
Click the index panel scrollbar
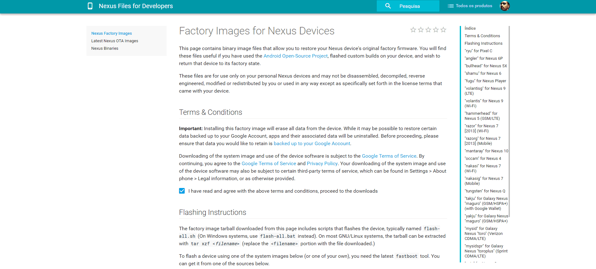(509, 121)
